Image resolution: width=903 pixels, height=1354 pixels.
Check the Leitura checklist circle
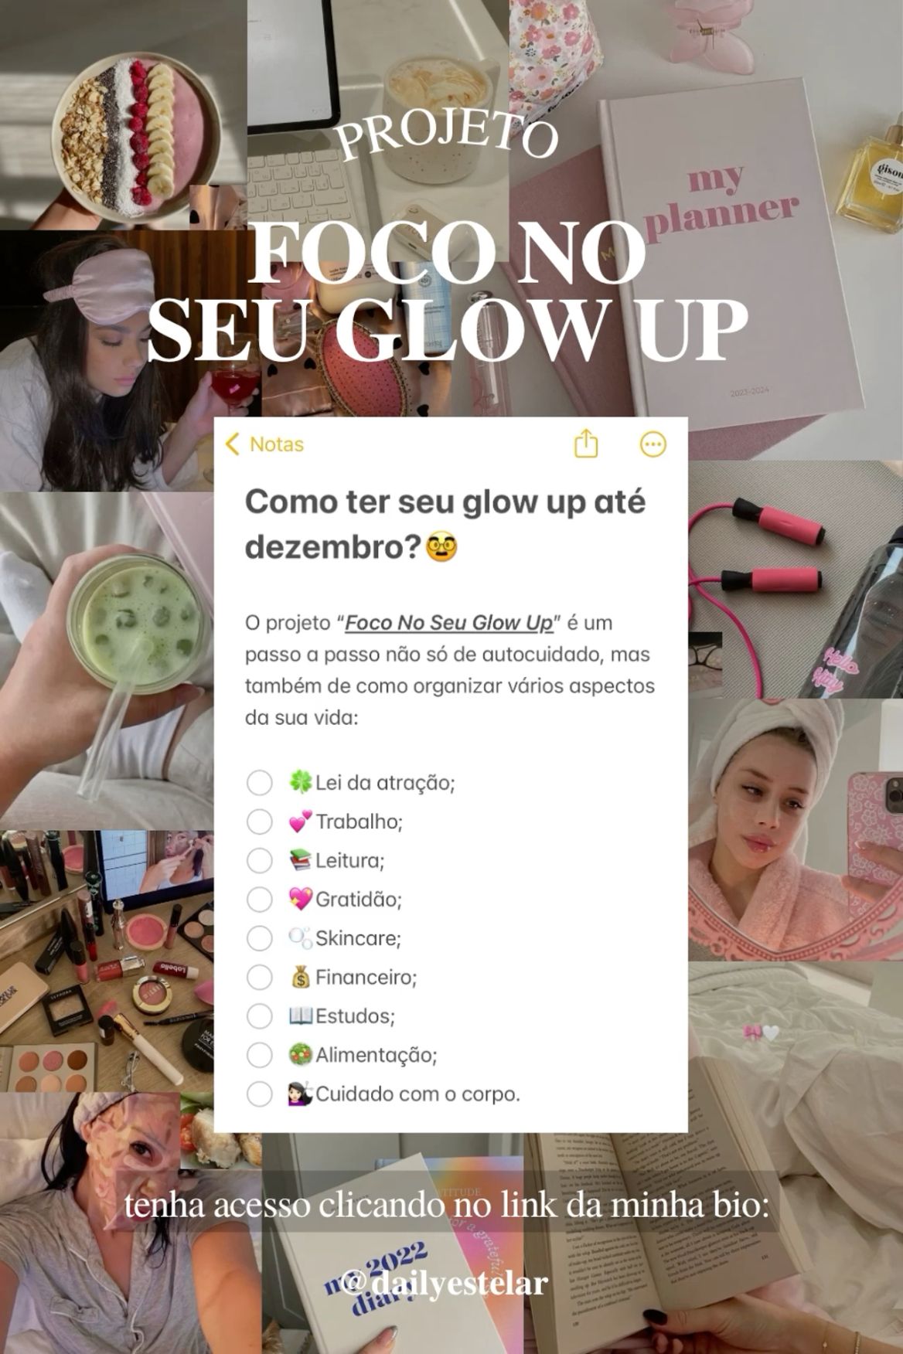259,860
